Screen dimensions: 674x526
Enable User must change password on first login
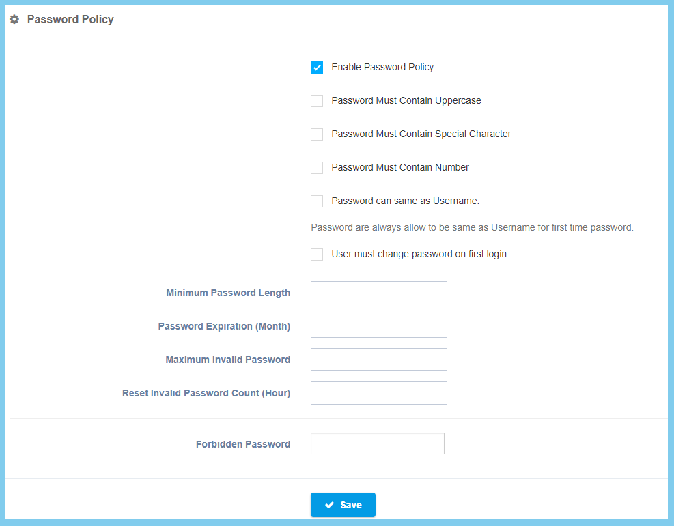click(x=317, y=254)
